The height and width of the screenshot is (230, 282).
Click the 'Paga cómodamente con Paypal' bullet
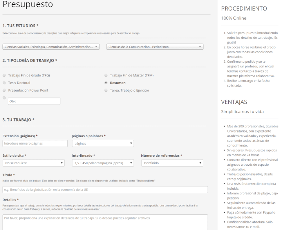(251, 215)
